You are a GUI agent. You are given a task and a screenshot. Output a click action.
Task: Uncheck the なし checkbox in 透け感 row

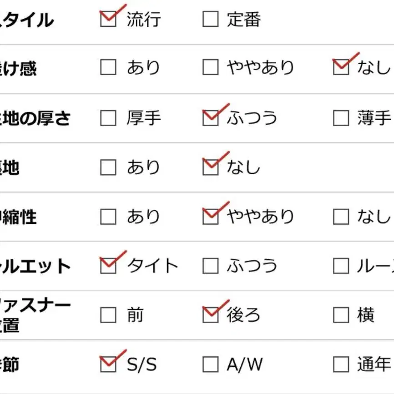pyautogui.click(x=341, y=67)
